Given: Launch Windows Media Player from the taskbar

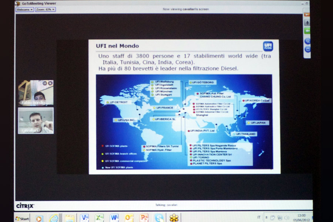Looking at the screenshot, I should (39, 219).
